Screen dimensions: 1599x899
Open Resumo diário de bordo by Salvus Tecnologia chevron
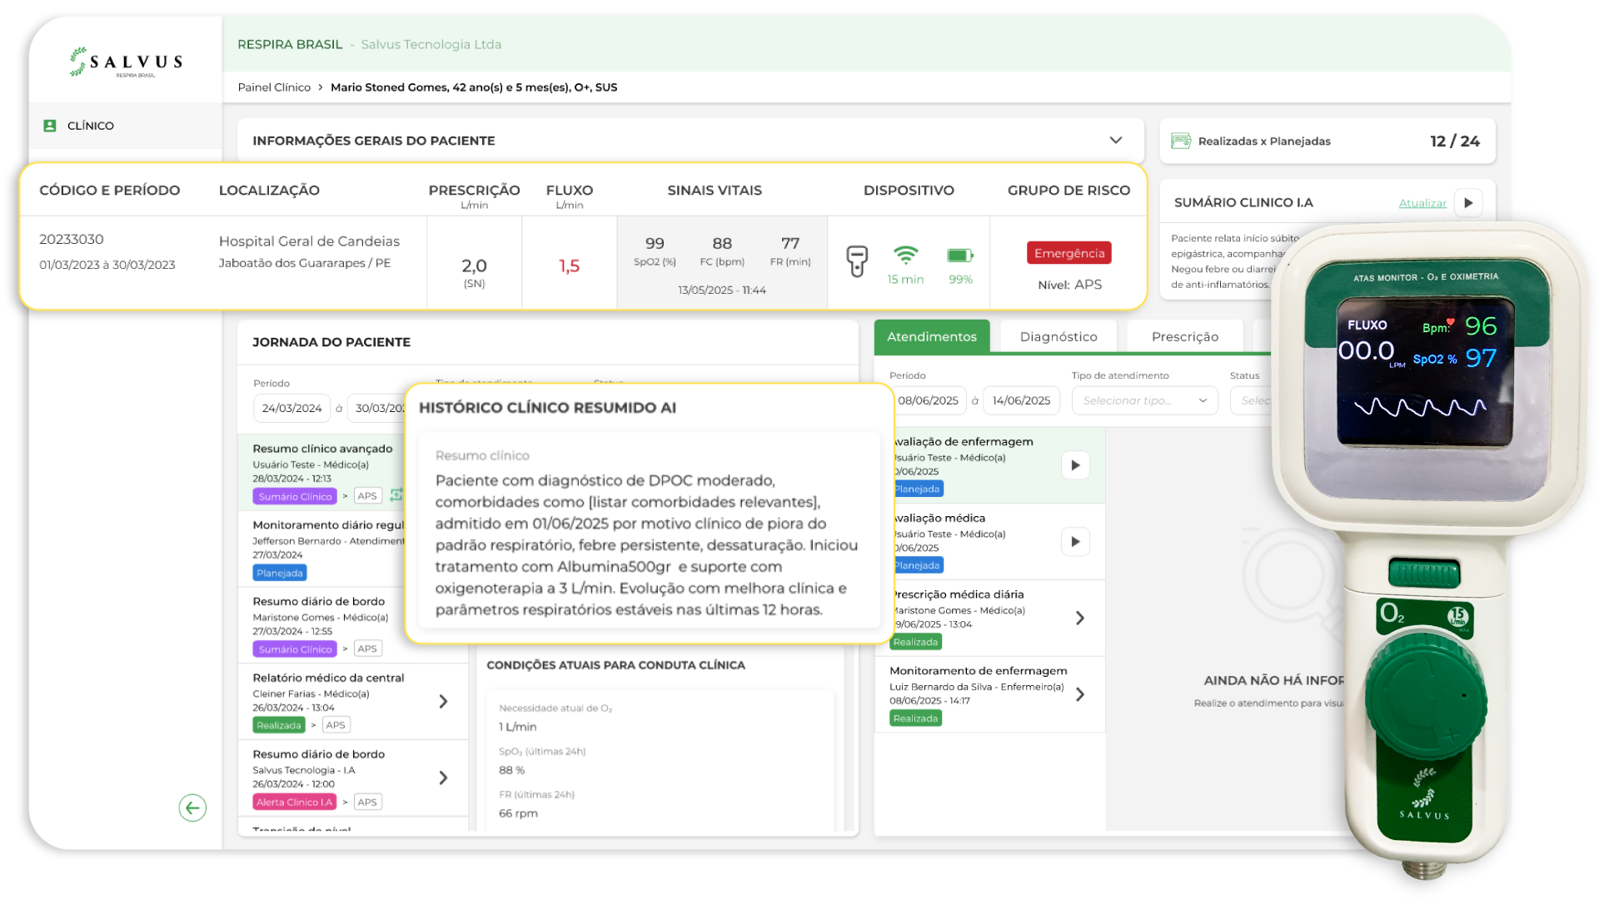pyautogui.click(x=443, y=777)
